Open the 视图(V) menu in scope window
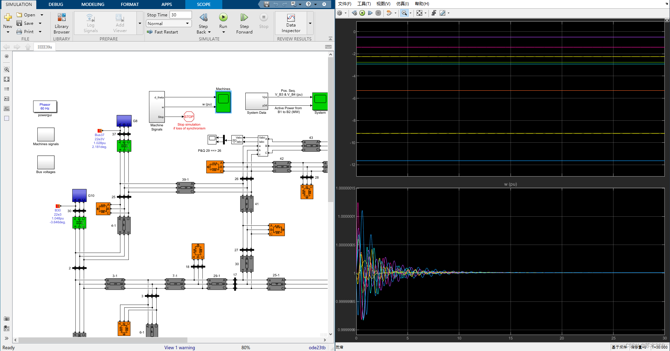Image resolution: width=670 pixels, height=351 pixels. tap(383, 4)
